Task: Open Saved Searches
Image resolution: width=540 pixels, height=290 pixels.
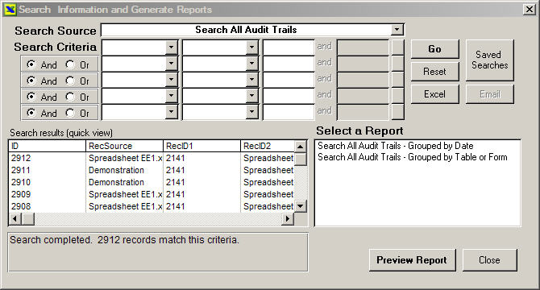Action: [x=489, y=60]
